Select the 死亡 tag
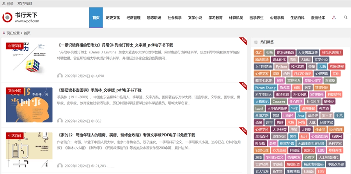 pyautogui.click(x=259, y=53)
